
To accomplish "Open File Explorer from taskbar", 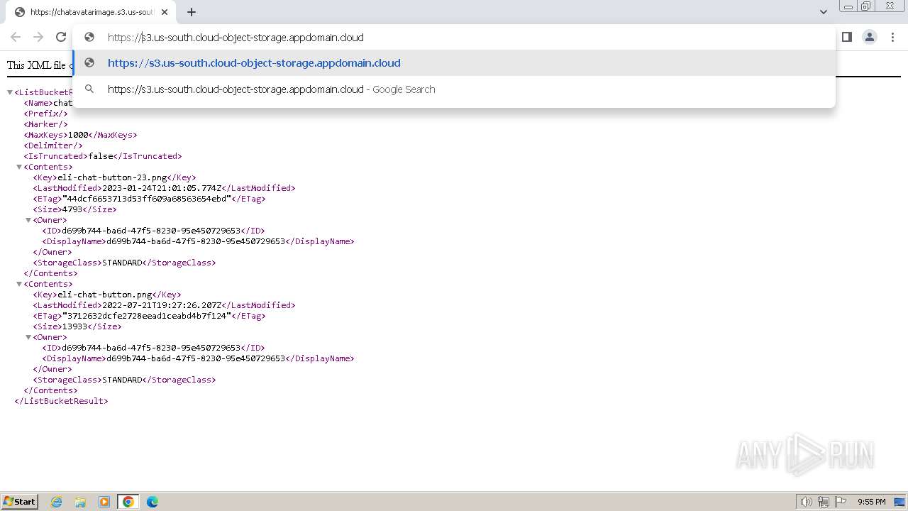I will (80, 502).
